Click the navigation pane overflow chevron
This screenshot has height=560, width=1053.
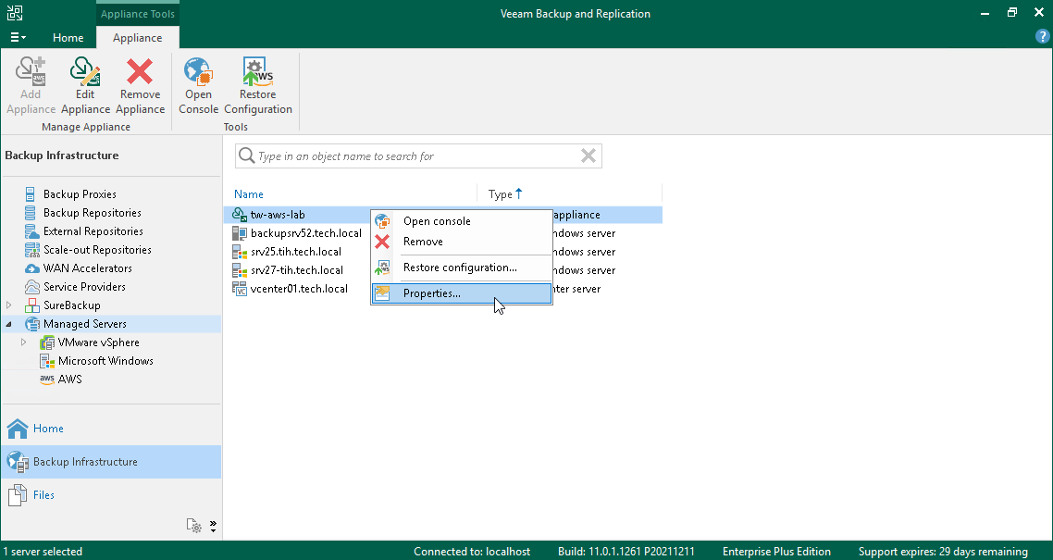click(213, 526)
